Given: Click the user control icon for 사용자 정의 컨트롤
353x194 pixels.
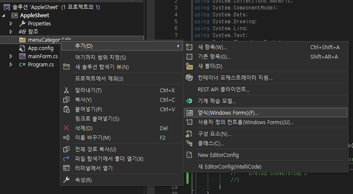Looking at the screenshot, I should (x=189, y=122).
